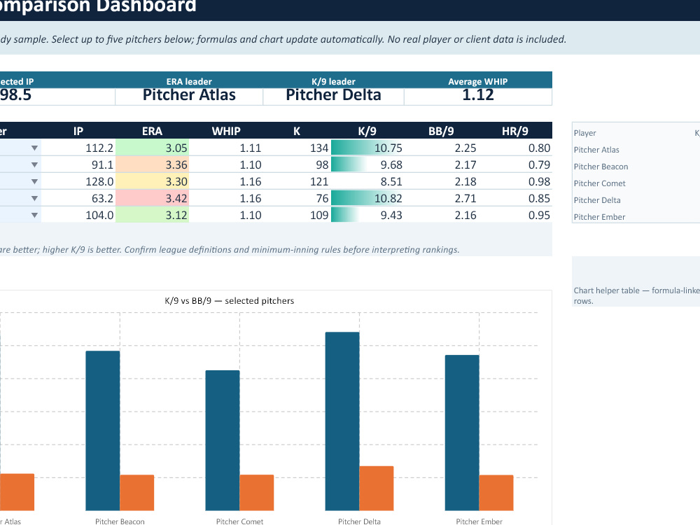Select the ERA column header
The image size is (700, 525).
click(x=152, y=131)
